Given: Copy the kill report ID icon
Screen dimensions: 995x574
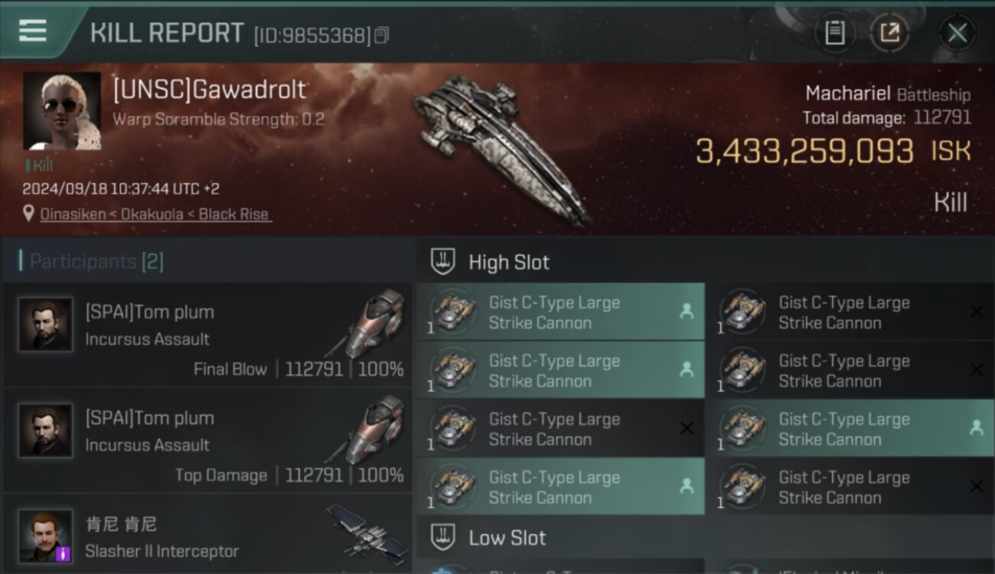Looking at the screenshot, I should [381, 35].
